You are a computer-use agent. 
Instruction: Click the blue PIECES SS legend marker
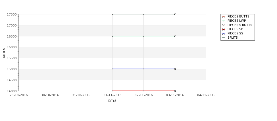(x=223, y=34)
